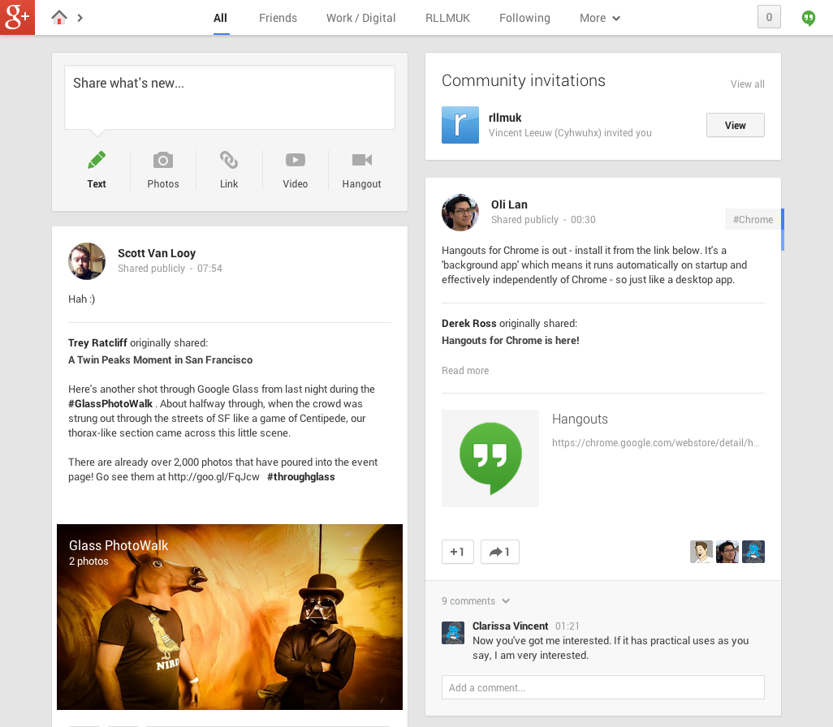The width and height of the screenshot is (833, 727).
Task: Open the blue character avatar in activity
Action: pos(753,552)
